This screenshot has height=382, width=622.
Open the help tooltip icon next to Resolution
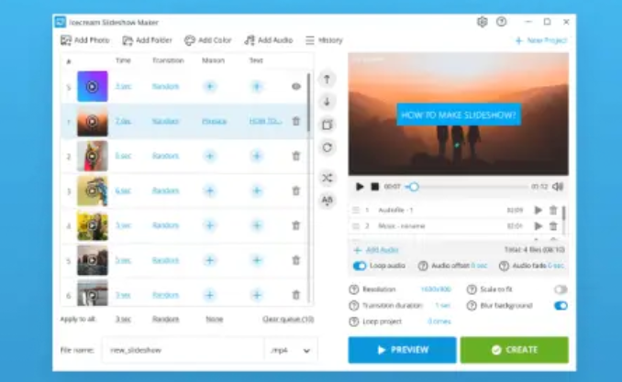click(354, 289)
